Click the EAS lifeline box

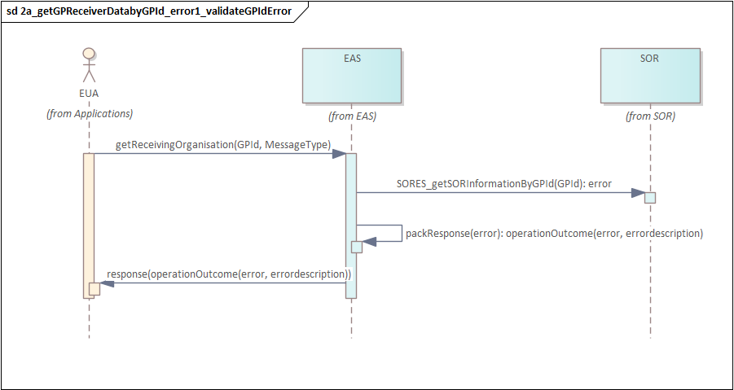352,75
